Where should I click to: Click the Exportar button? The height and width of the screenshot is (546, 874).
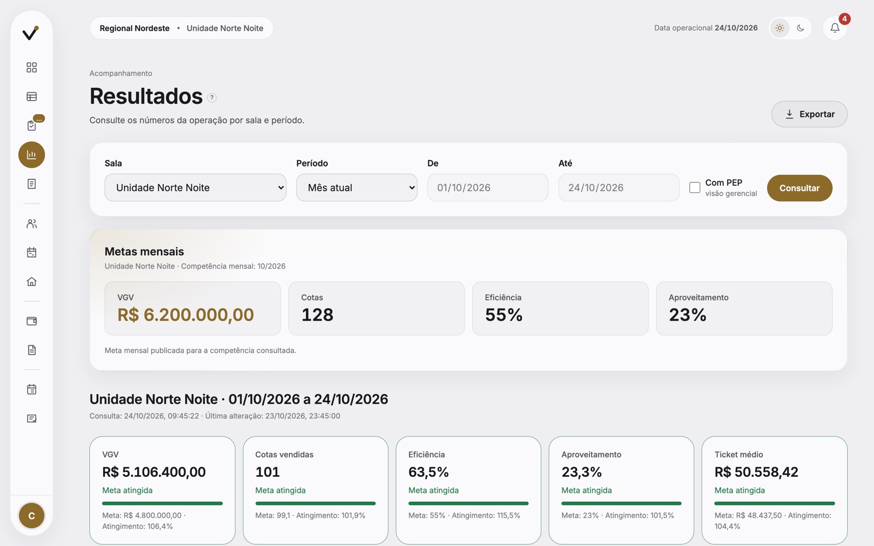tap(810, 114)
